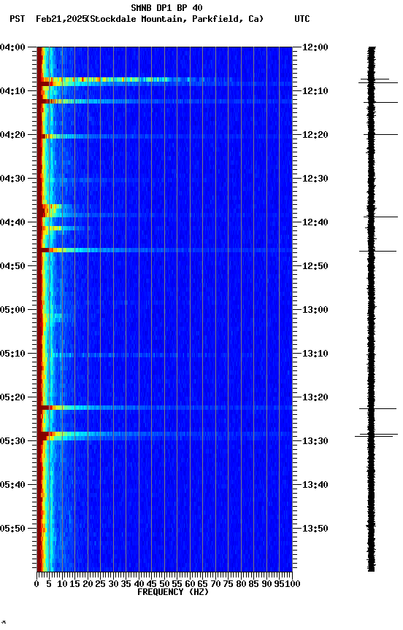The height and width of the screenshot is (630, 403).
Task: Click the seismogram spike near 12:47 UTC
Action: 377,251
